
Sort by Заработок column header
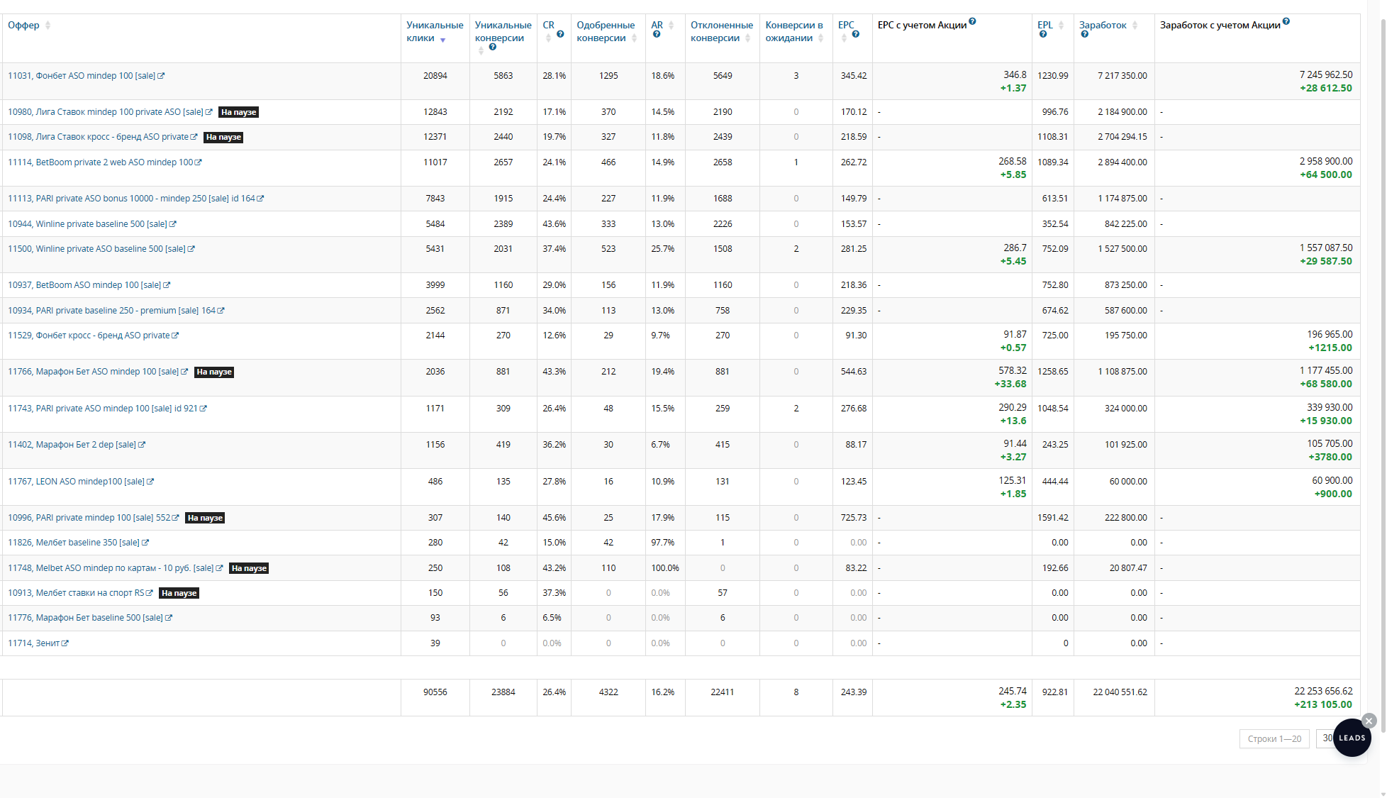point(1103,25)
